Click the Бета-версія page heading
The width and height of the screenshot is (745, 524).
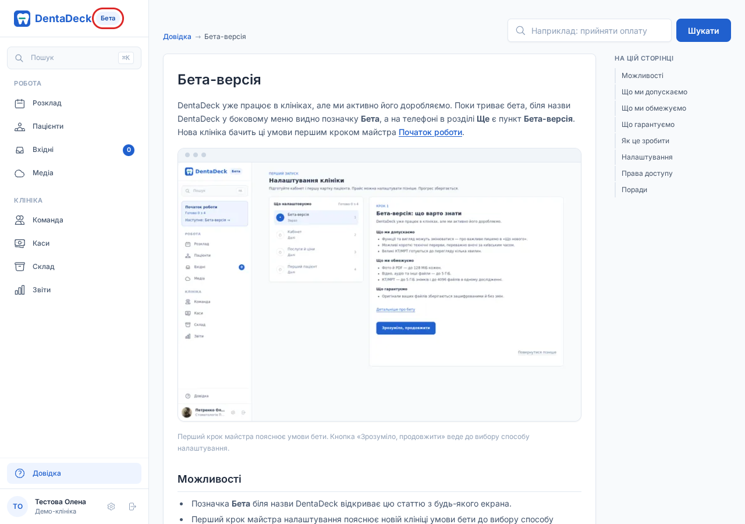[219, 80]
